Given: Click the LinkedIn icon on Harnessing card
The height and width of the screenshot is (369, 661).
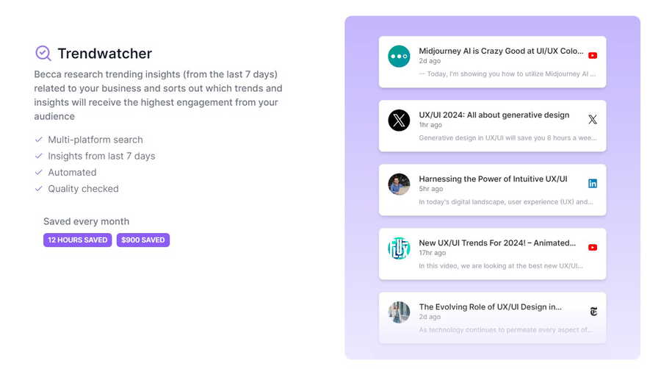Looking at the screenshot, I should tap(592, 184).
